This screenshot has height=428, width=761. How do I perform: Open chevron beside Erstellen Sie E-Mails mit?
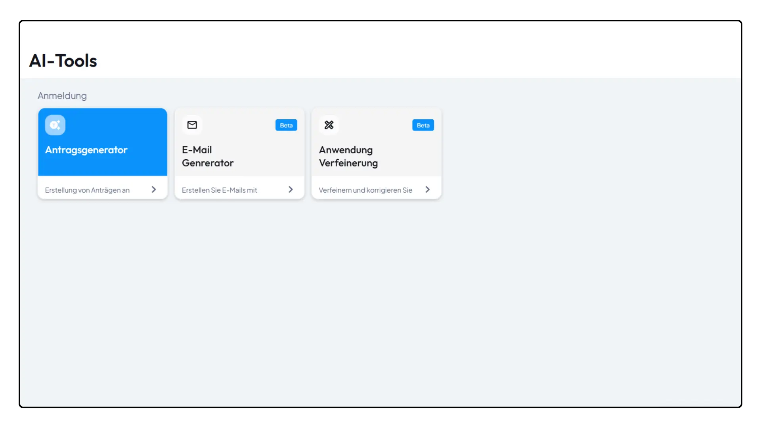point(291,190)
